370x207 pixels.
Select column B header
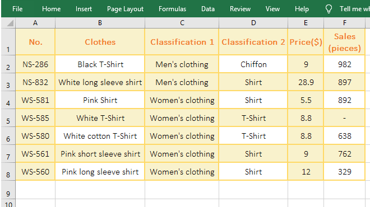click(x=100, y=23)
